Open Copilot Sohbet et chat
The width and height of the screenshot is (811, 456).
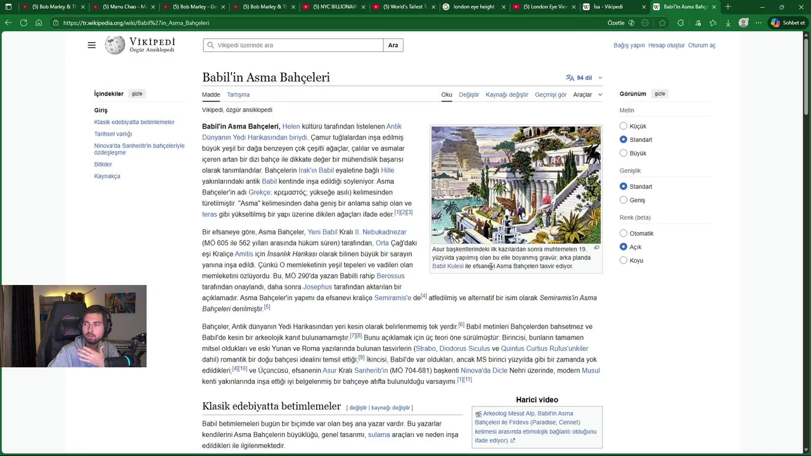[x=788, y=23]
